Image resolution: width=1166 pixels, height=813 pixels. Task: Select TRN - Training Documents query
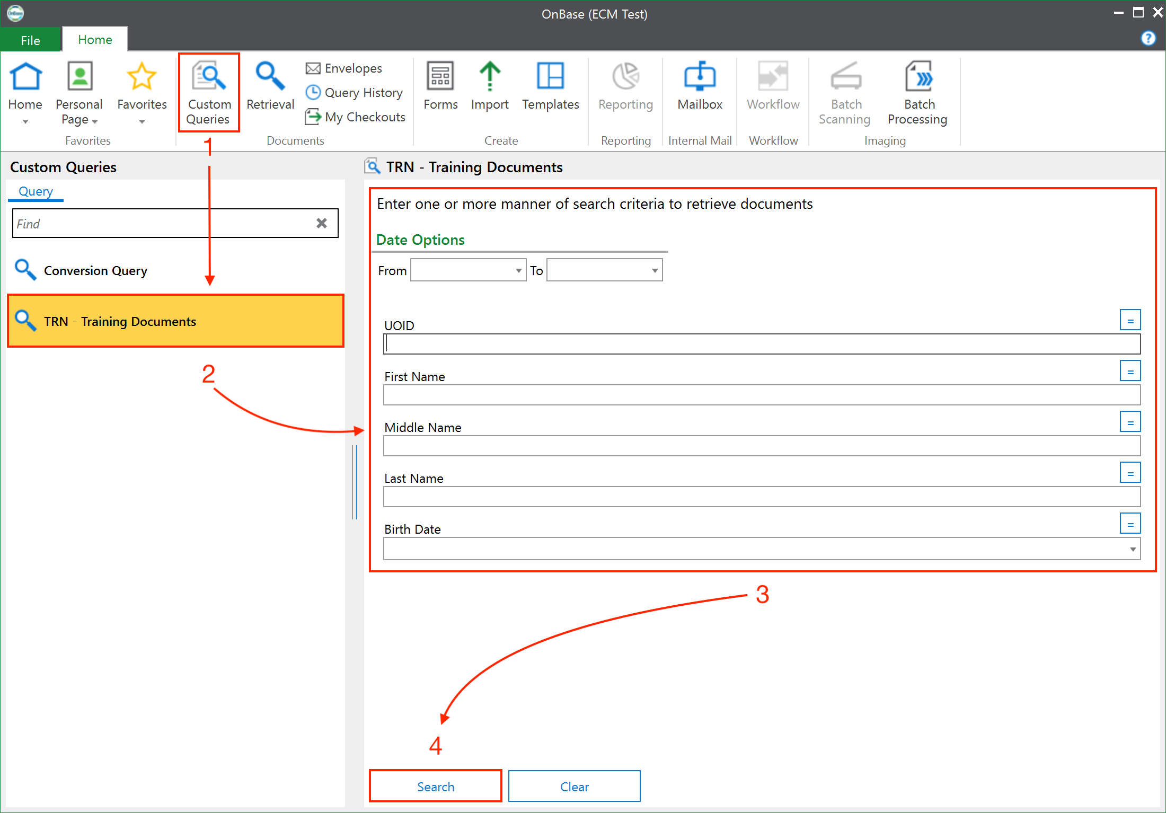click(x=175, y=321)
